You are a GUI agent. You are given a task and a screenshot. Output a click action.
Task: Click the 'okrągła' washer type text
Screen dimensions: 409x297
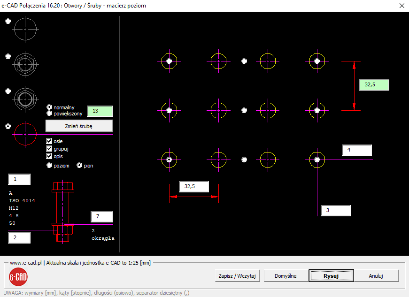click(x=103, y=238)
